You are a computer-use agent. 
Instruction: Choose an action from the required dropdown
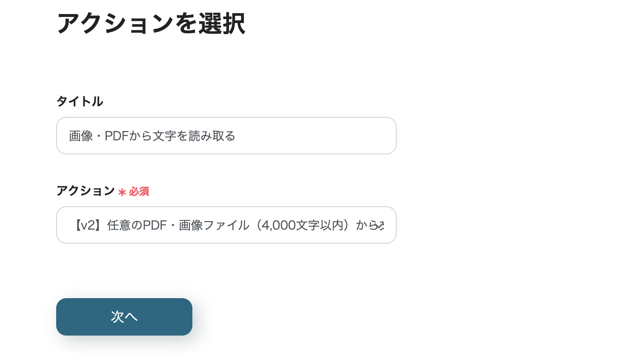pyautogui.click(x=226, y=225)
